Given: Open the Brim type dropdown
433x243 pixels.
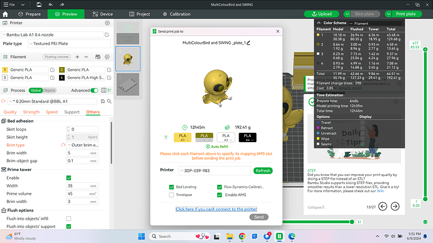Looking at the screenshot, I should [x=82, y=145].
